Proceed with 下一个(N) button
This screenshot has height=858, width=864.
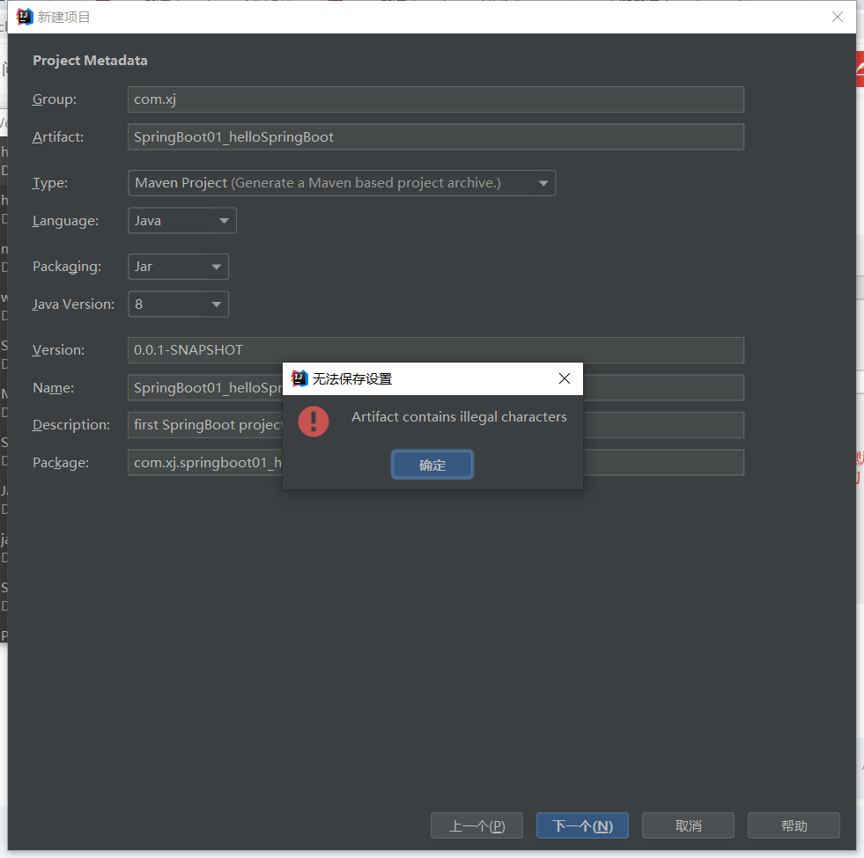pos(582,825)
